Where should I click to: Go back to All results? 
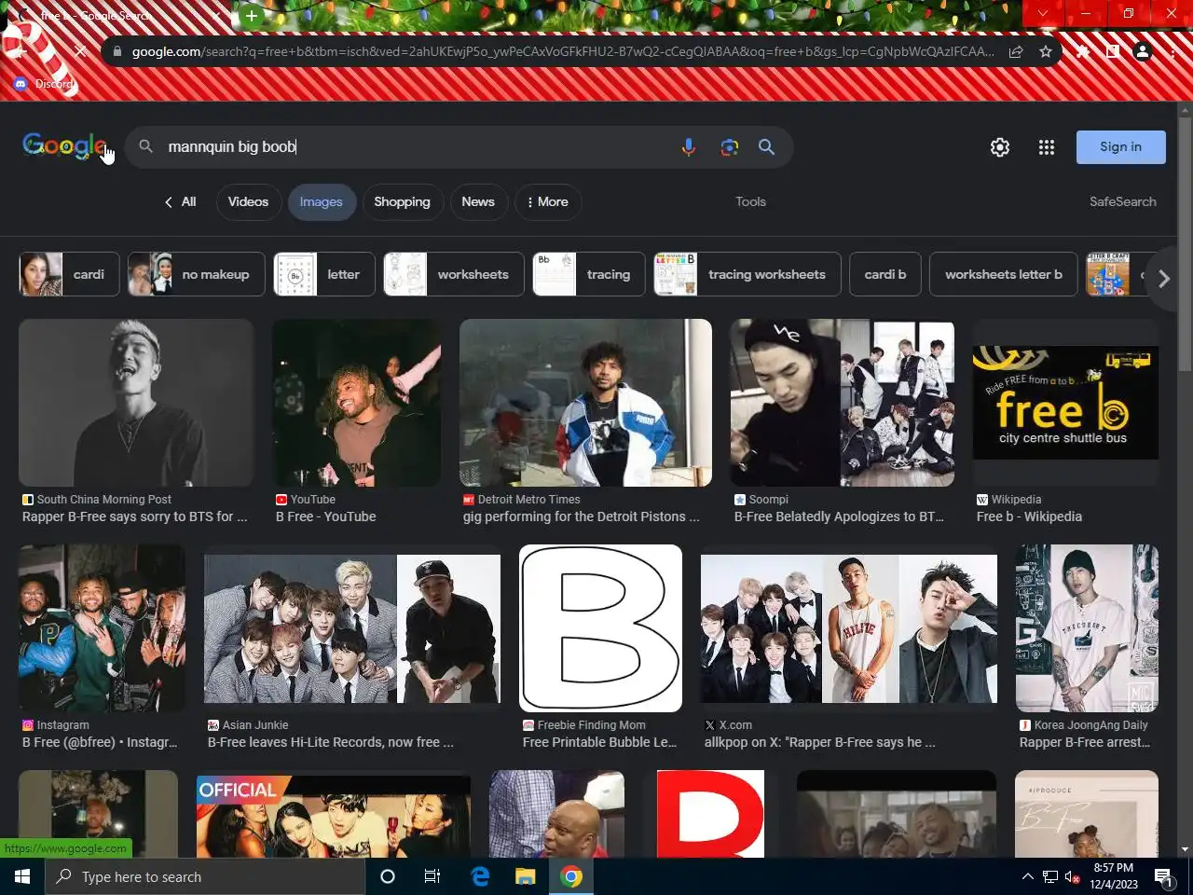click(x=180, y=201)
